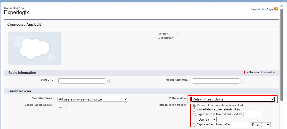Focus the 'if not used for' duration field
The image size is (287, 129).
pyautogui.click(x=253, y=114)
